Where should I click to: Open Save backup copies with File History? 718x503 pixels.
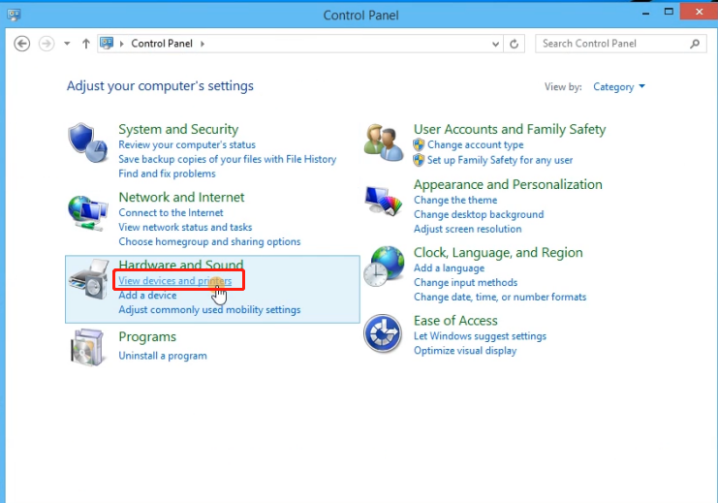tap(227, 159)
